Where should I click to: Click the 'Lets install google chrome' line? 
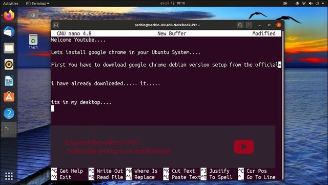[126, 52]
